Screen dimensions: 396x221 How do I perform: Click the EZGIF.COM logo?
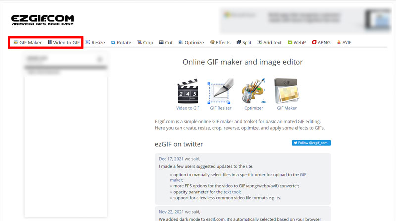pyautogui.click(x=43, y=20)
